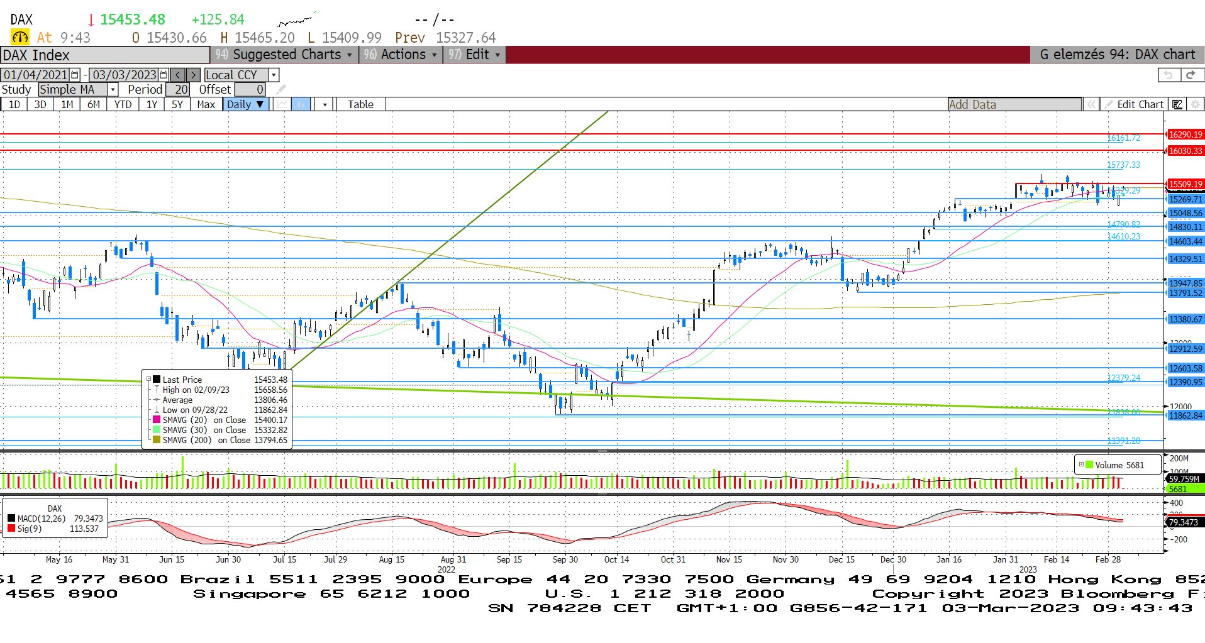Open the Simple MA study dropdown

[113, 89]
